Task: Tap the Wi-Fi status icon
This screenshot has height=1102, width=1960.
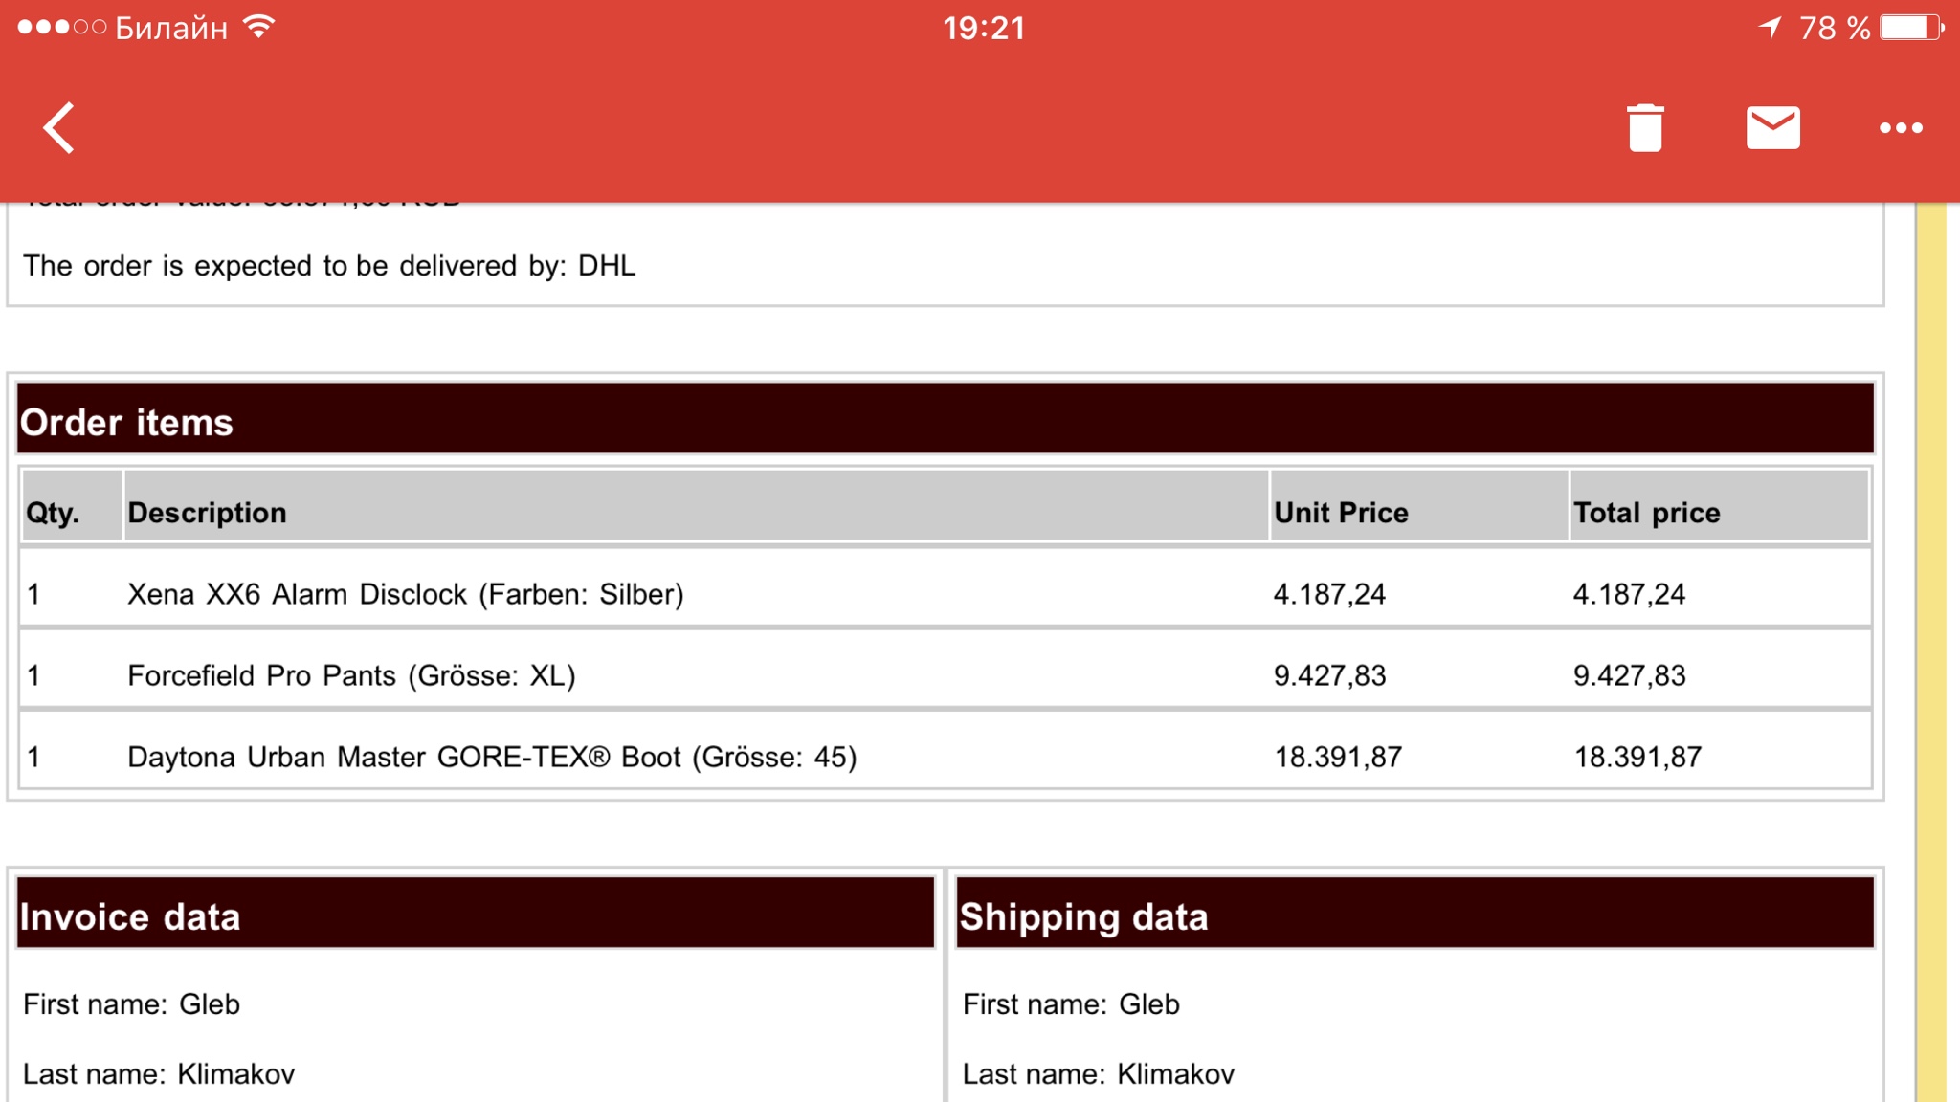Action: [259, 27]
